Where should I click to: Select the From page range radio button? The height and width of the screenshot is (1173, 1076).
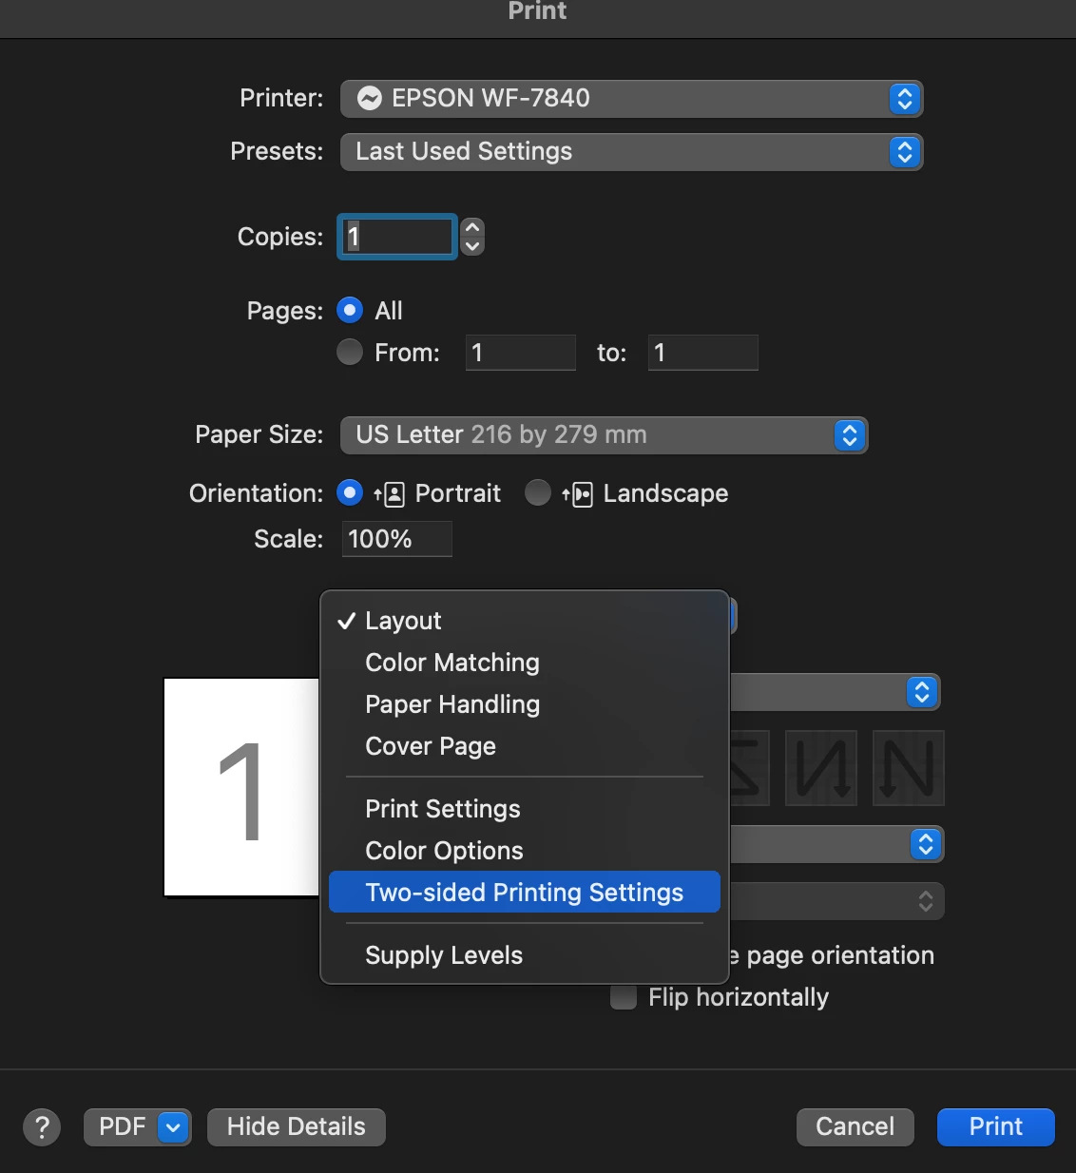[350, 352]
